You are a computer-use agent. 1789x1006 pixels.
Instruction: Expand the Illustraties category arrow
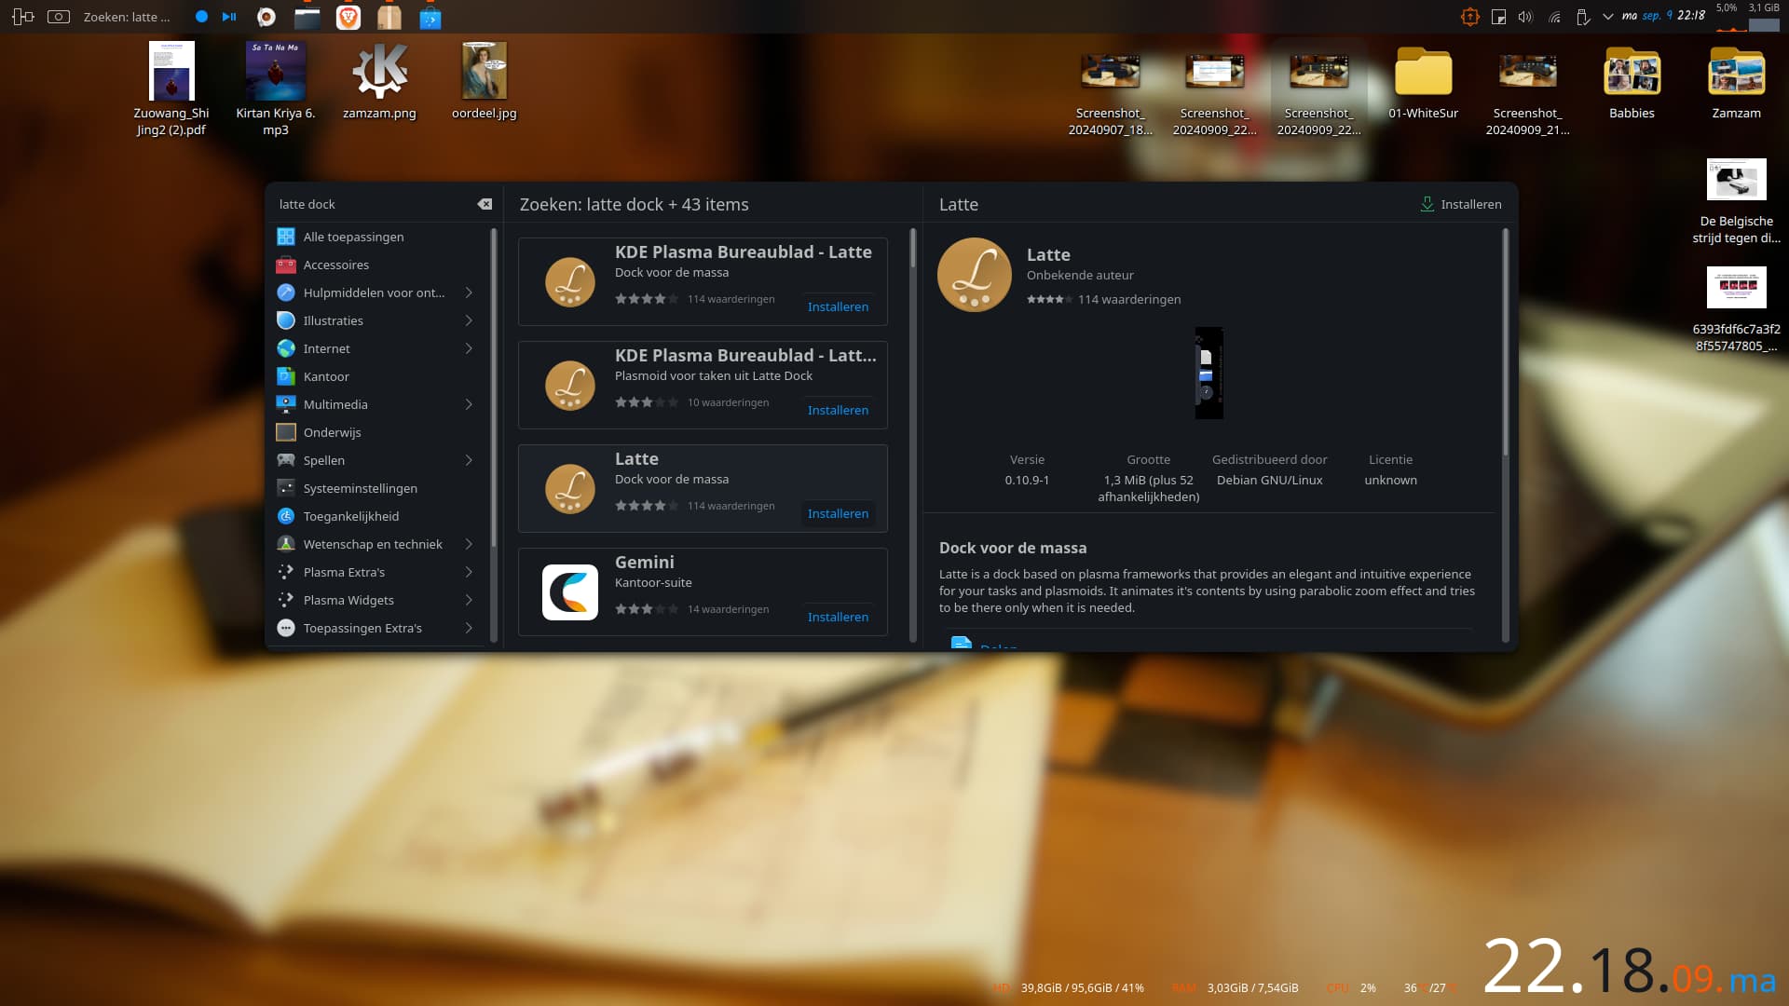pos(469,320)
